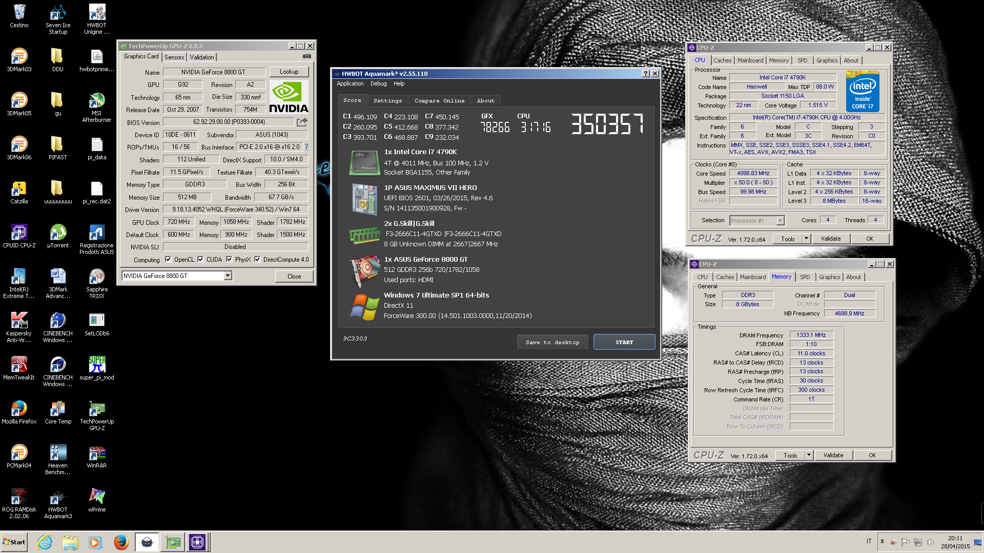Open Mainboard tab in top CPU-Z window

[x=750, y=60]
